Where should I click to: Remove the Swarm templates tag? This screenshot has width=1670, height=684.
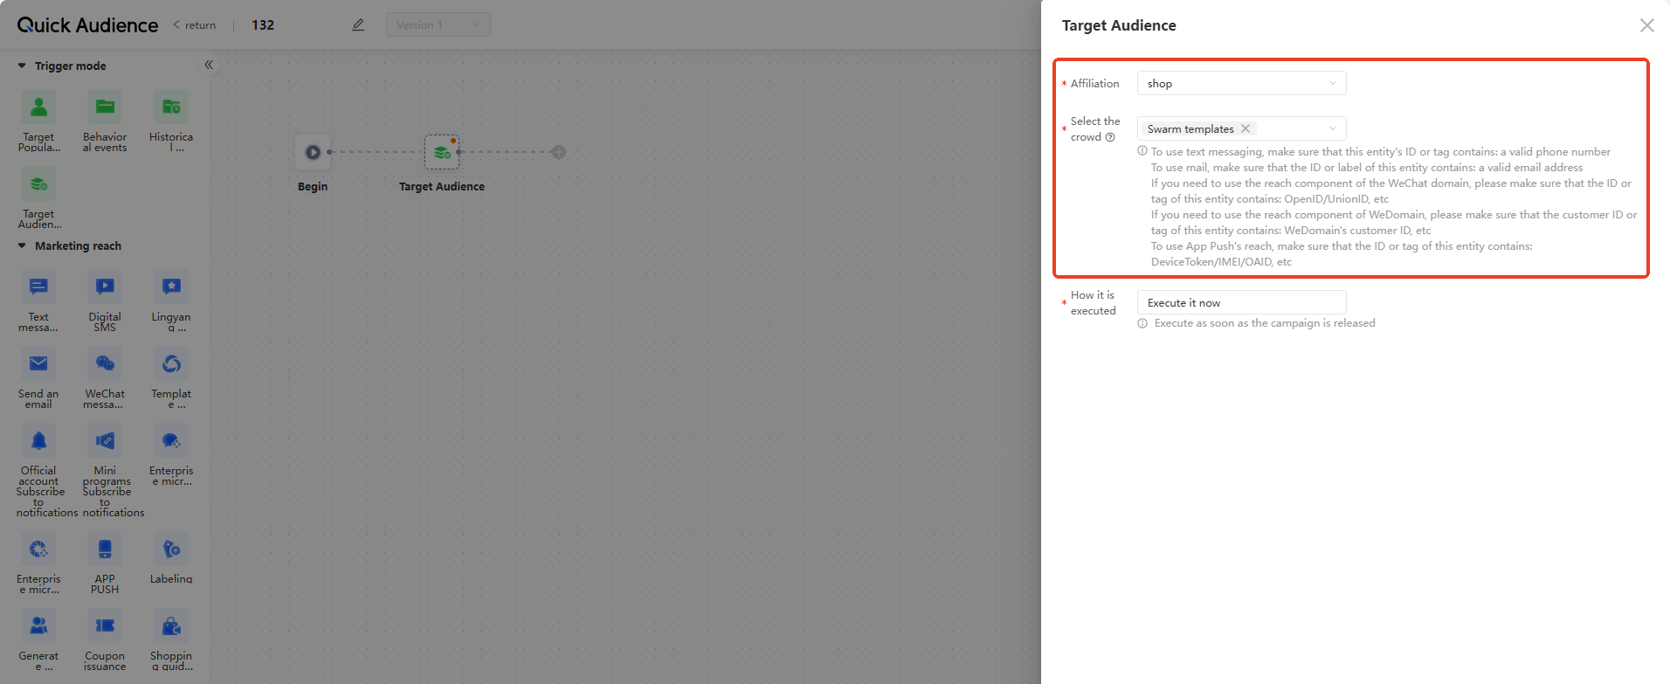click(x=1246, y=128)
